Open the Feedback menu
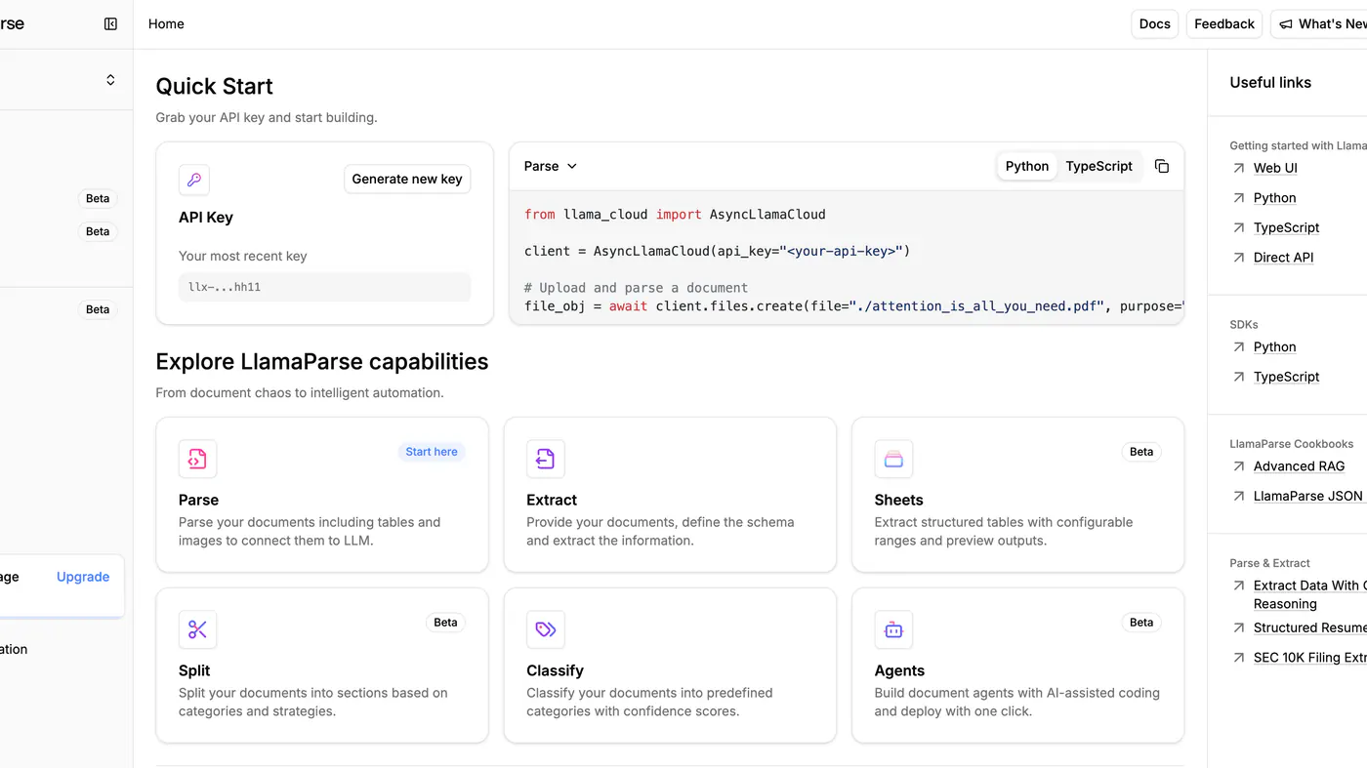 tap(1223, 23)
